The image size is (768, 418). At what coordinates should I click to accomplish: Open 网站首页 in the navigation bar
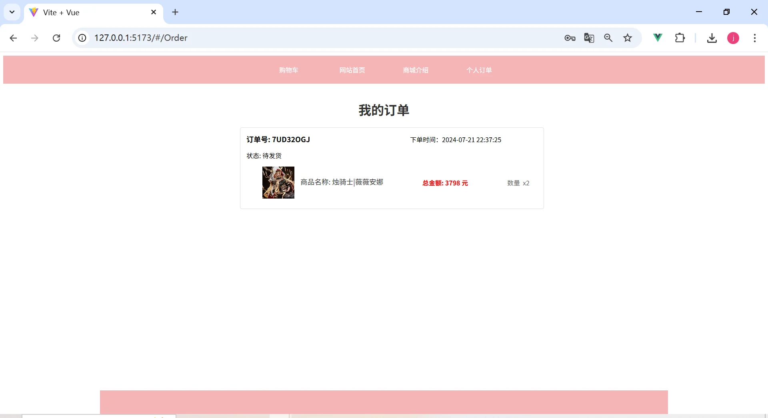352,70
